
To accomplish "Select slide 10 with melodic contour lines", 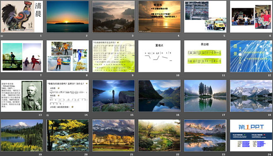I will point(160,56).
